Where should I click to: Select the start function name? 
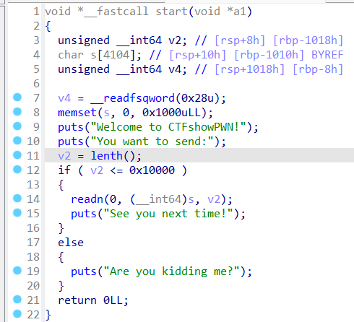(x=171, y=12)
